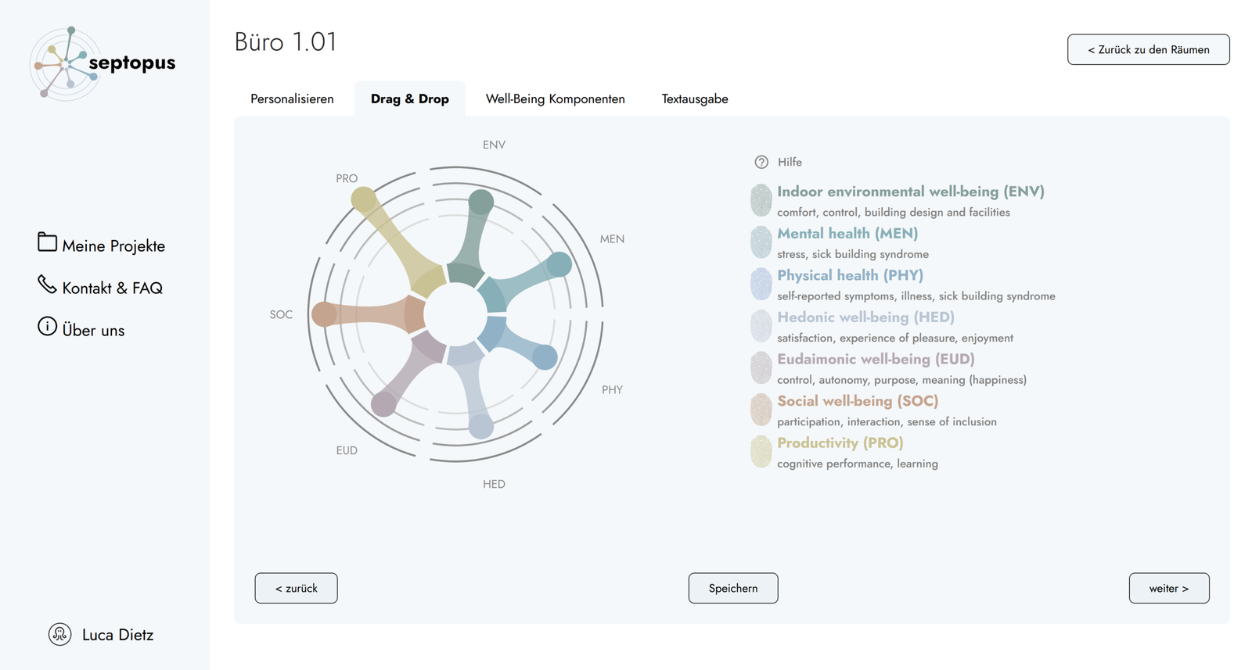
Task: Switch to the Personalisieren tab
Action: 292,99
